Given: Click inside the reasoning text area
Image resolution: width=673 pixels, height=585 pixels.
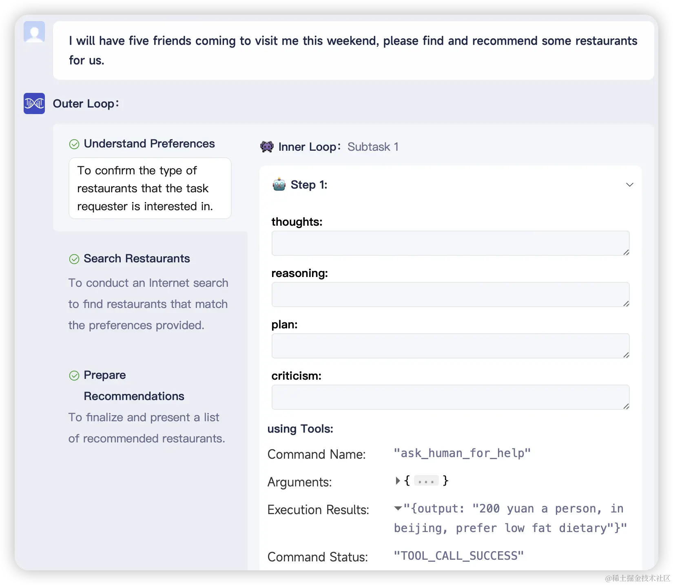Looking at the screenshot, I should 450,295.
